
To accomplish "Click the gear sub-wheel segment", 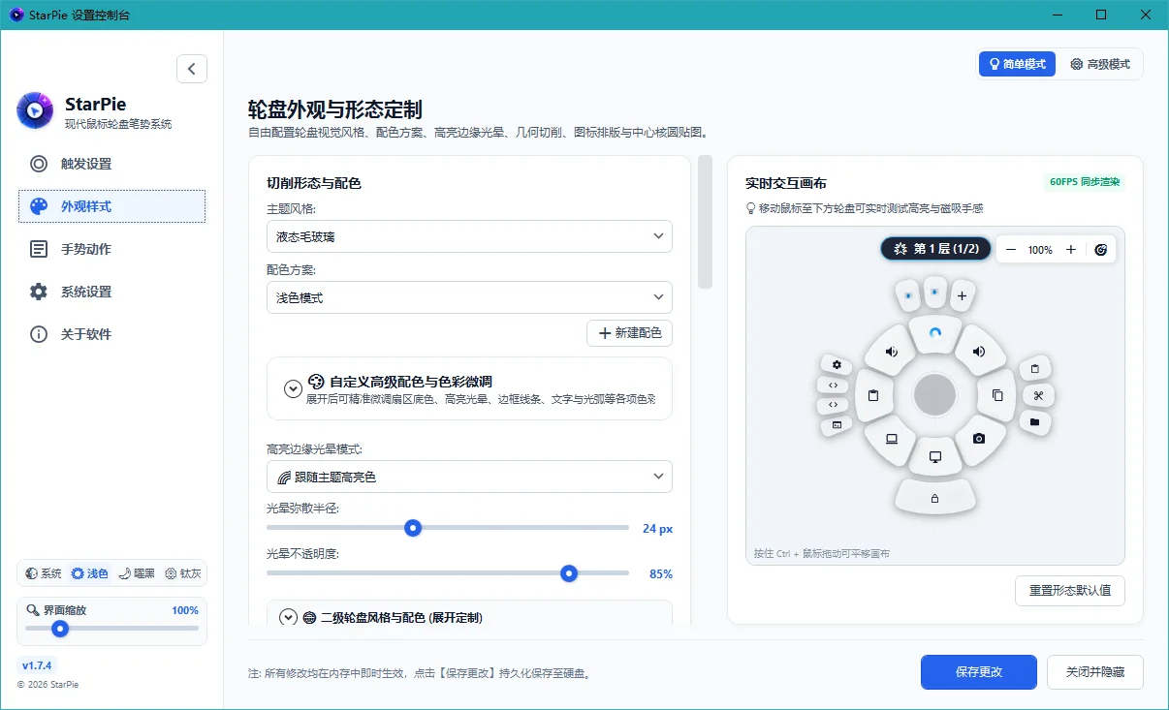I will (x=836, y=365).
